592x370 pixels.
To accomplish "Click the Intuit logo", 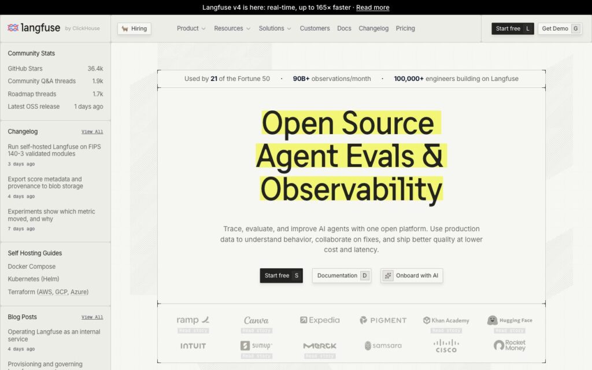I will [193, 346].
